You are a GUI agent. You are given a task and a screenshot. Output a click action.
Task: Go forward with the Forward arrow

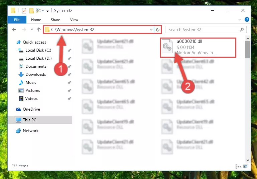tap(24, 29)
